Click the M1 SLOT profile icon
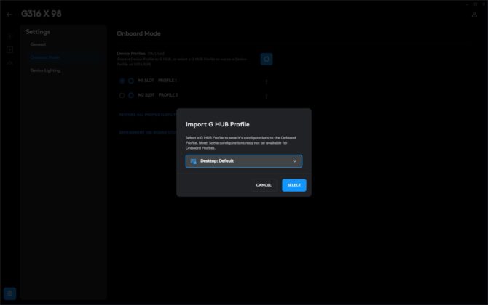 click(131, 81)
